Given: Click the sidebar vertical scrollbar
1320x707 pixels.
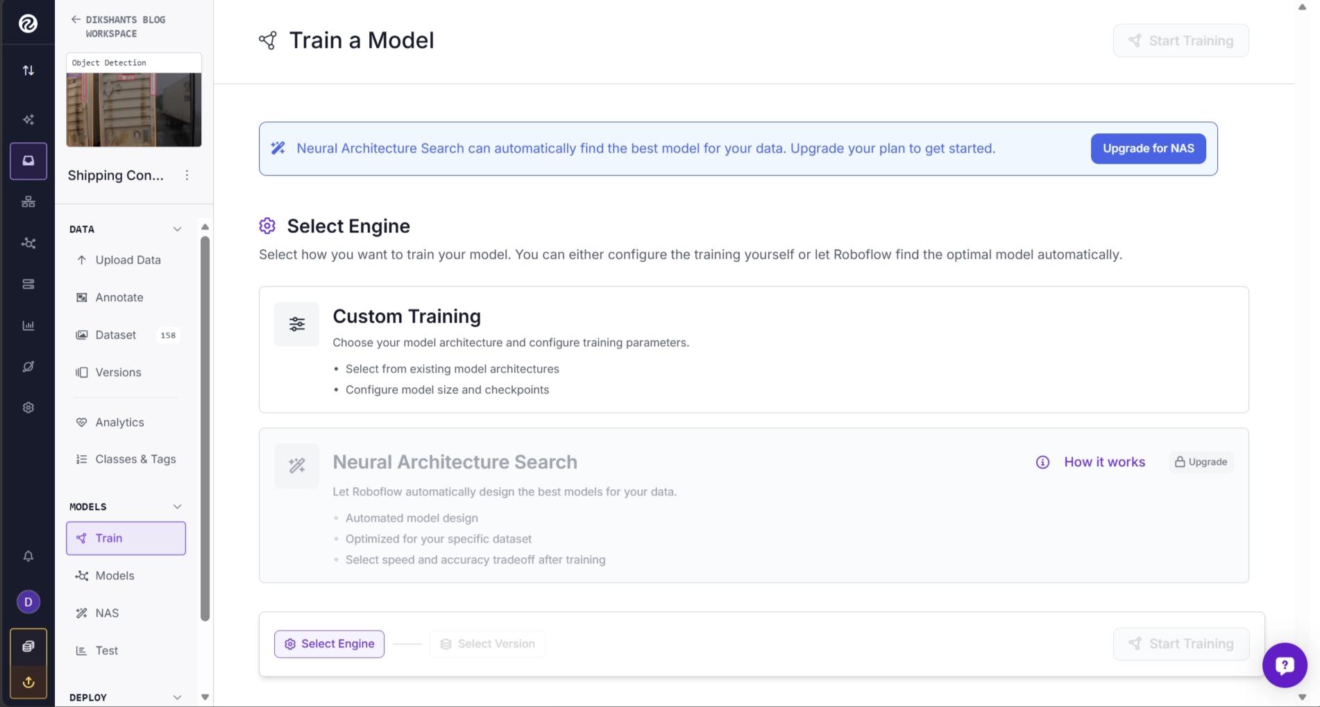Looking at the screenshot, I should pyautogui.click(x=205, y=429).
